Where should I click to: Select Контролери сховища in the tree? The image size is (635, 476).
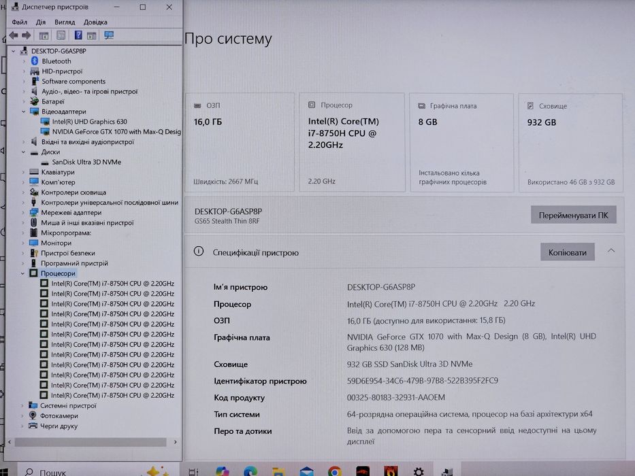tap(74, 192)
